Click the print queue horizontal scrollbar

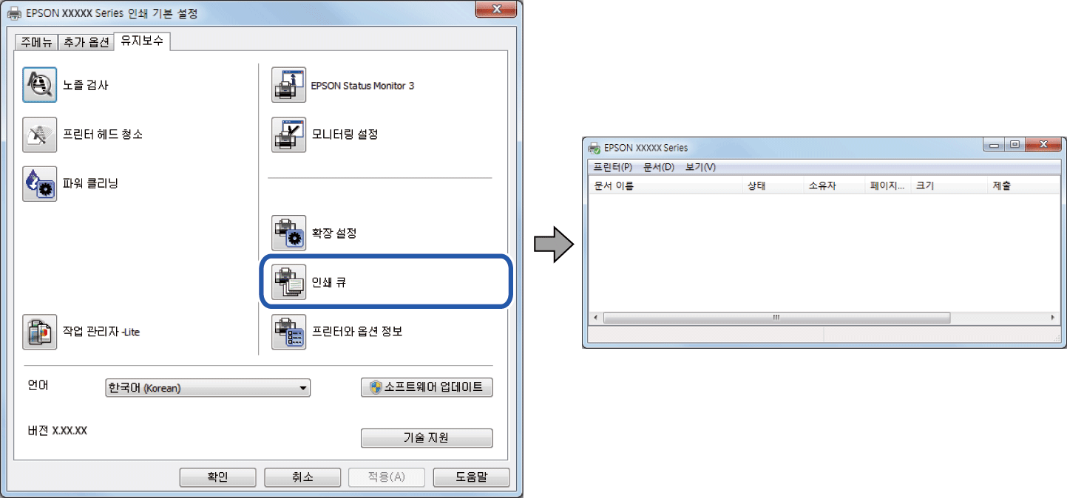[x=824, y=318]
